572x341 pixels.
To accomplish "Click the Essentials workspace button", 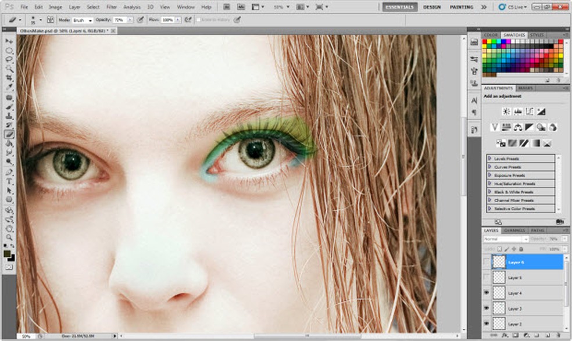I will click(399, 7).
